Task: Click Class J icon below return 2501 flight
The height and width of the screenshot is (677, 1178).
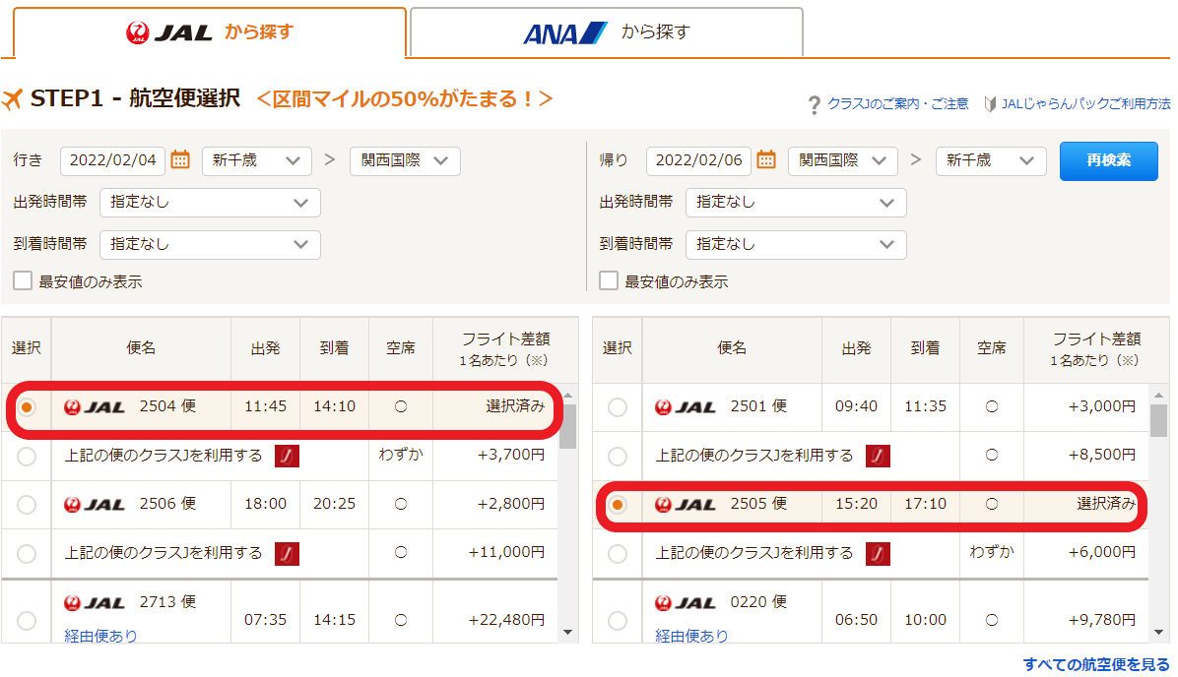Action: 878,456
